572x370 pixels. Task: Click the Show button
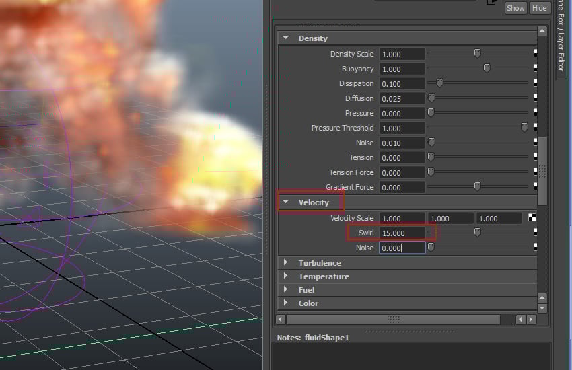pyautogui.click(x=515, y=8)
